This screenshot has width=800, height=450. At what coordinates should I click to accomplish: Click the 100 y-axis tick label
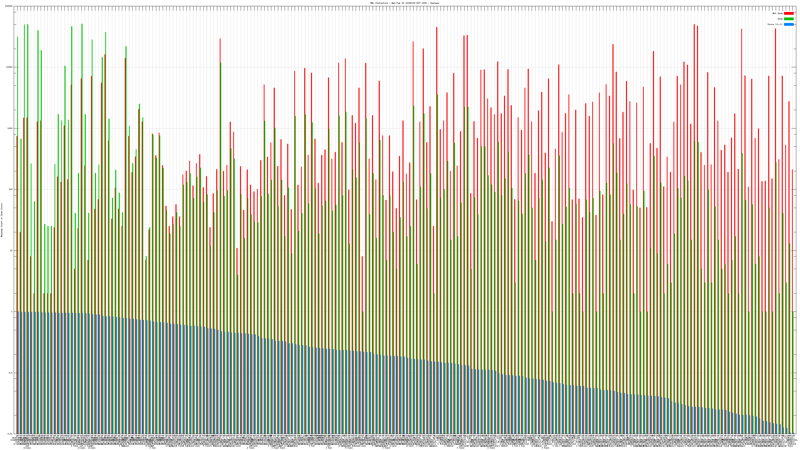click(11, 189)
